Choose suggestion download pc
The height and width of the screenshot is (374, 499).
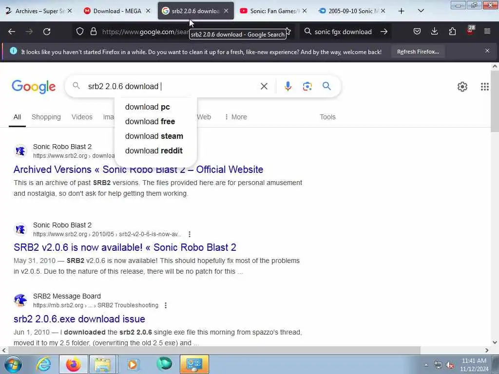pyautogui.click(x=155, y=107)
